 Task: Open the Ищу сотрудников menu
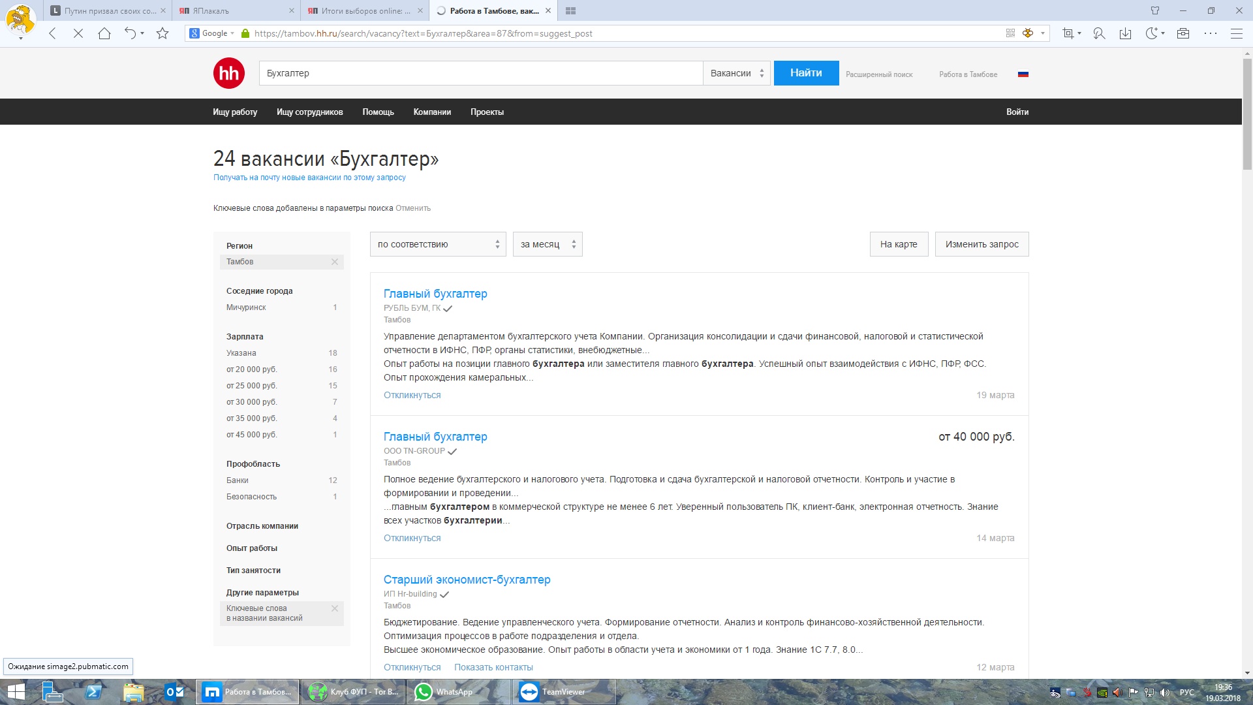point(310,112)
